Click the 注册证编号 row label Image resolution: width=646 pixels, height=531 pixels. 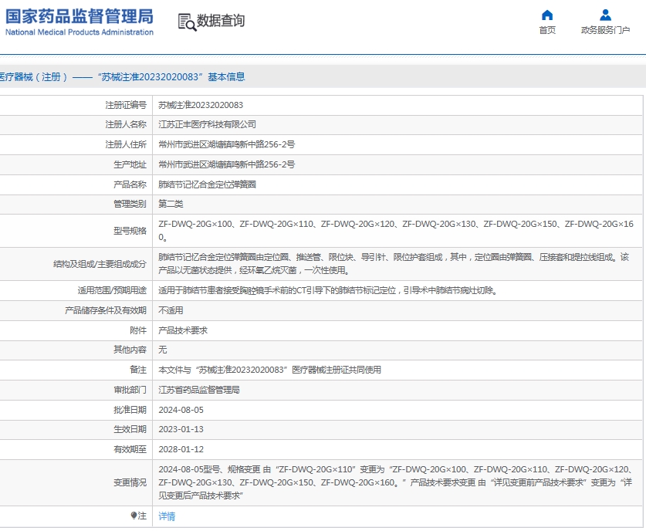(126, 106)
